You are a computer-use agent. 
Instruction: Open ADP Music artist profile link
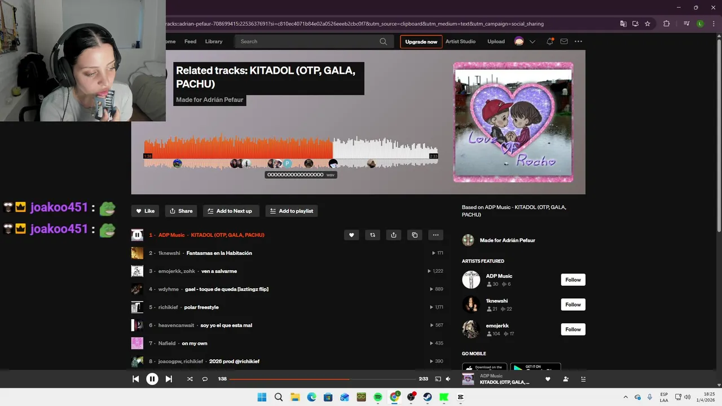point(499,276)
